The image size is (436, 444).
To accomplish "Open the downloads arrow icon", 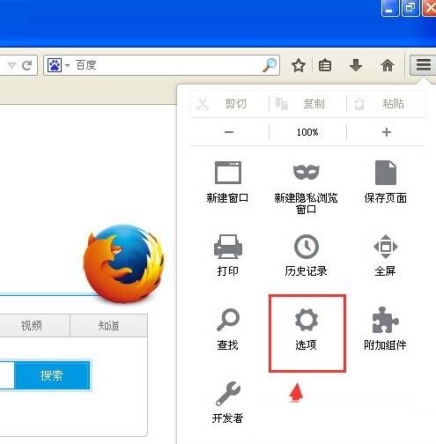I will coord(356,65).
